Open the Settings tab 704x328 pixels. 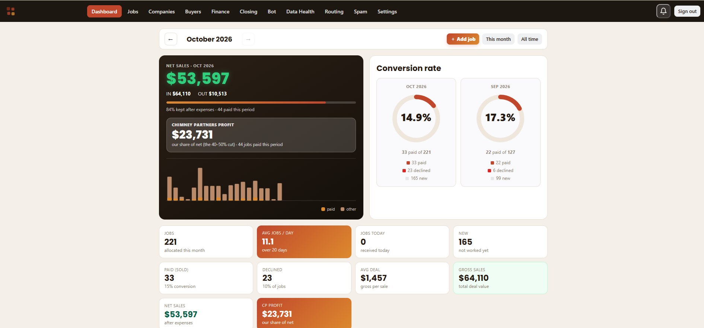(x=387, y=12)
